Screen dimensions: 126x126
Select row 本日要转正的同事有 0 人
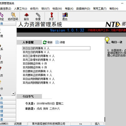[x=37, y=71]
